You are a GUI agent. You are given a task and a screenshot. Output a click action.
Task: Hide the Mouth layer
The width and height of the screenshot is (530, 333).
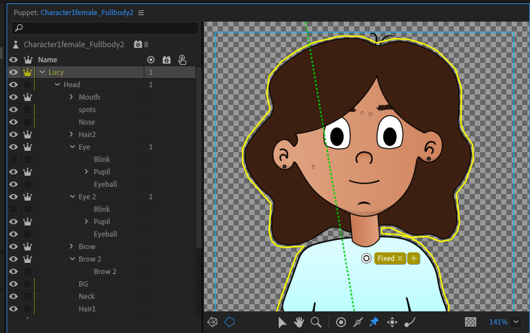click(14, 97)
